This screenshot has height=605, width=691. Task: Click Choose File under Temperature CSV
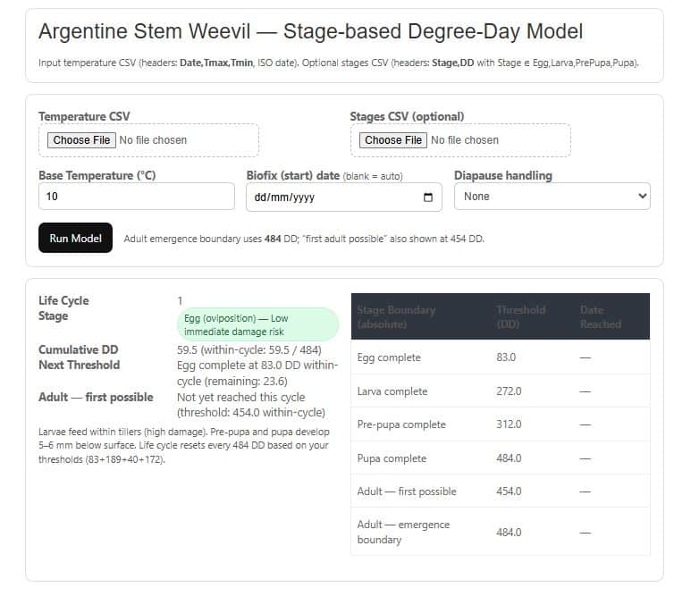click(x=81, y=140)
